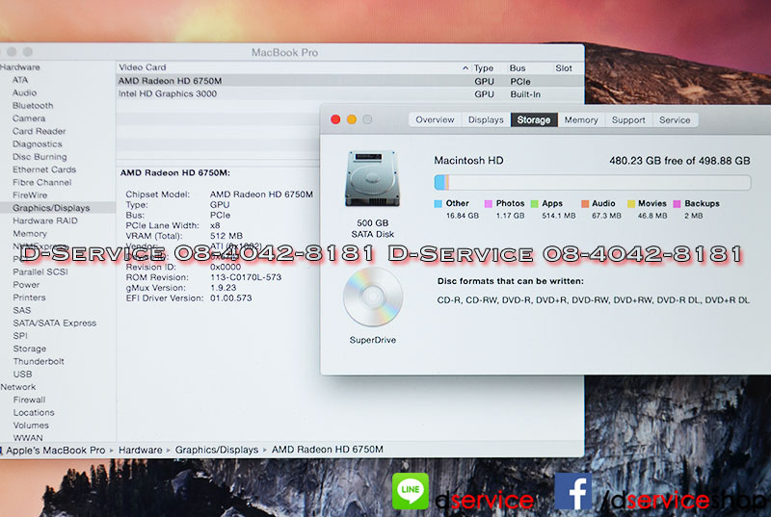The height and width of the screenshot is (517, 771).
Task: Click Apple's MacBook Pro in path bar
Action: pyautogui.click(x=55, y=450)
